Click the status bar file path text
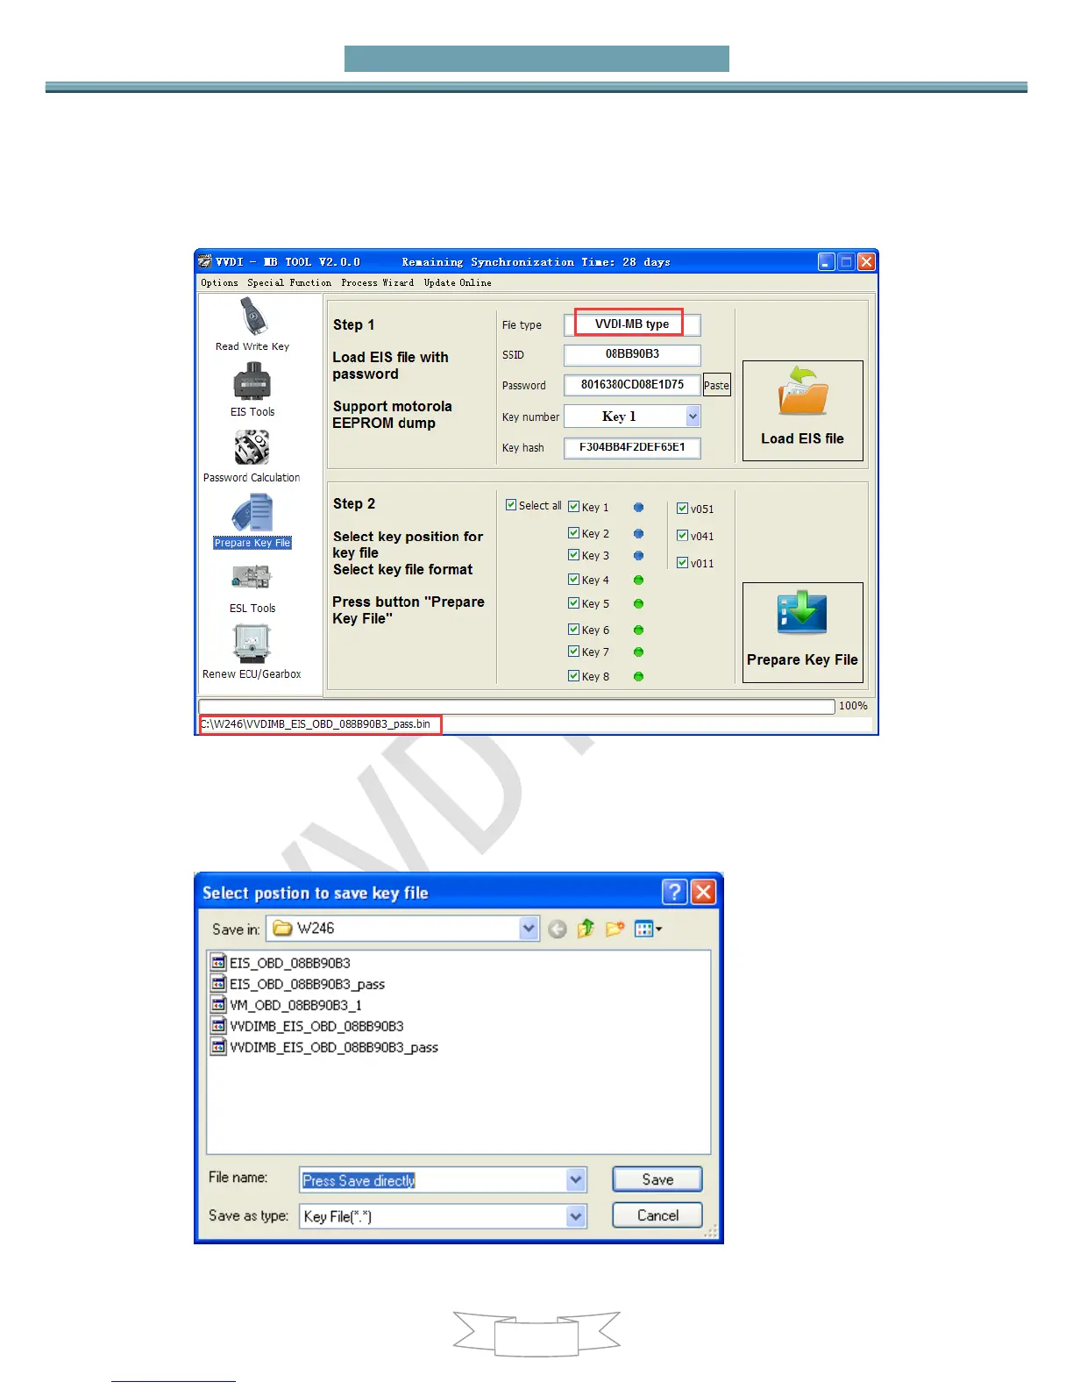This screenshot has height=1389, width=1073. [x=316, y=724]
